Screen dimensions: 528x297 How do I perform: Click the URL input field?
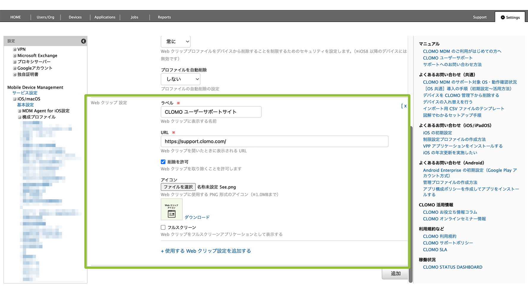tap(274, 141)
